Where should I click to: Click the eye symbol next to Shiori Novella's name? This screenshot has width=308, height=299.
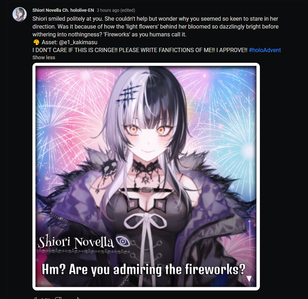pyautogui.click(x=123, y=241)
